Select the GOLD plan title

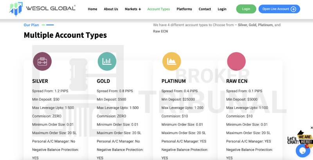pyautogui.click(x=103, y=81)
